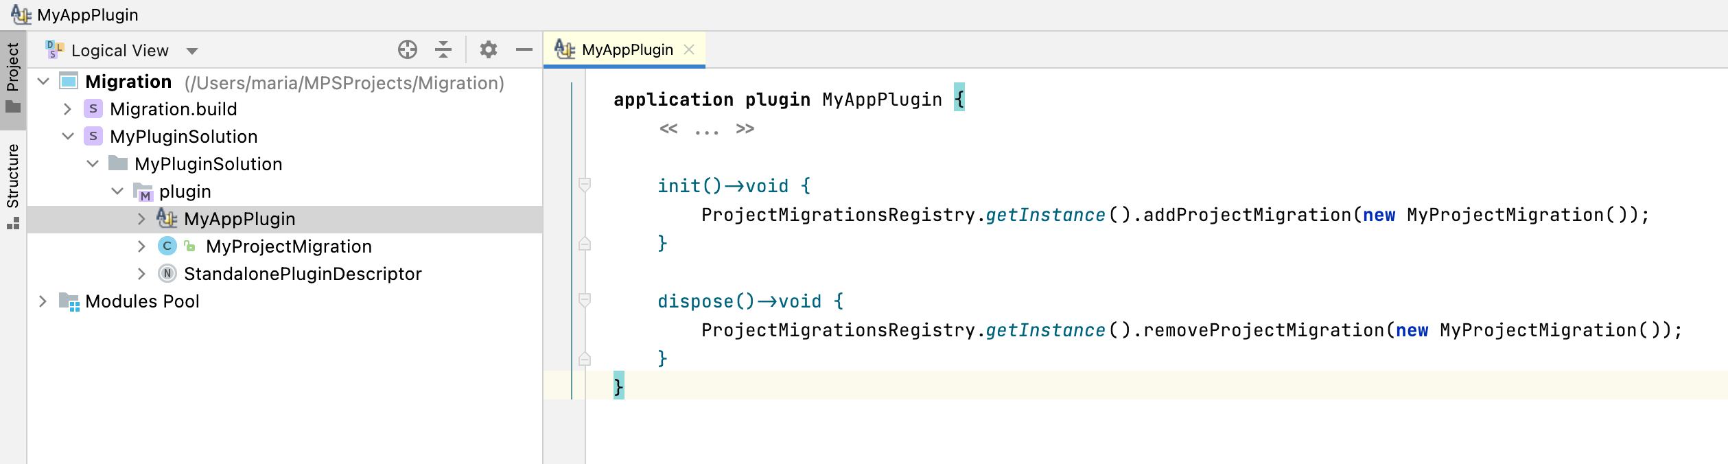Open the project view gear settings
The height and width of the screenshot is (464, 1728).
click(x=488, y=49)
